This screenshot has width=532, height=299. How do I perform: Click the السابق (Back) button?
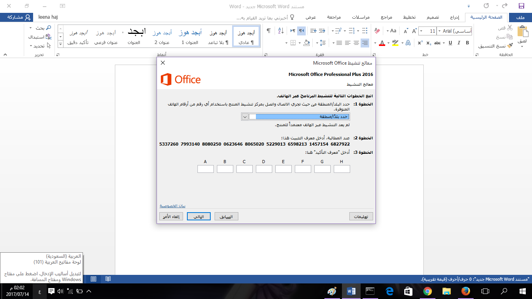point(226,216)
